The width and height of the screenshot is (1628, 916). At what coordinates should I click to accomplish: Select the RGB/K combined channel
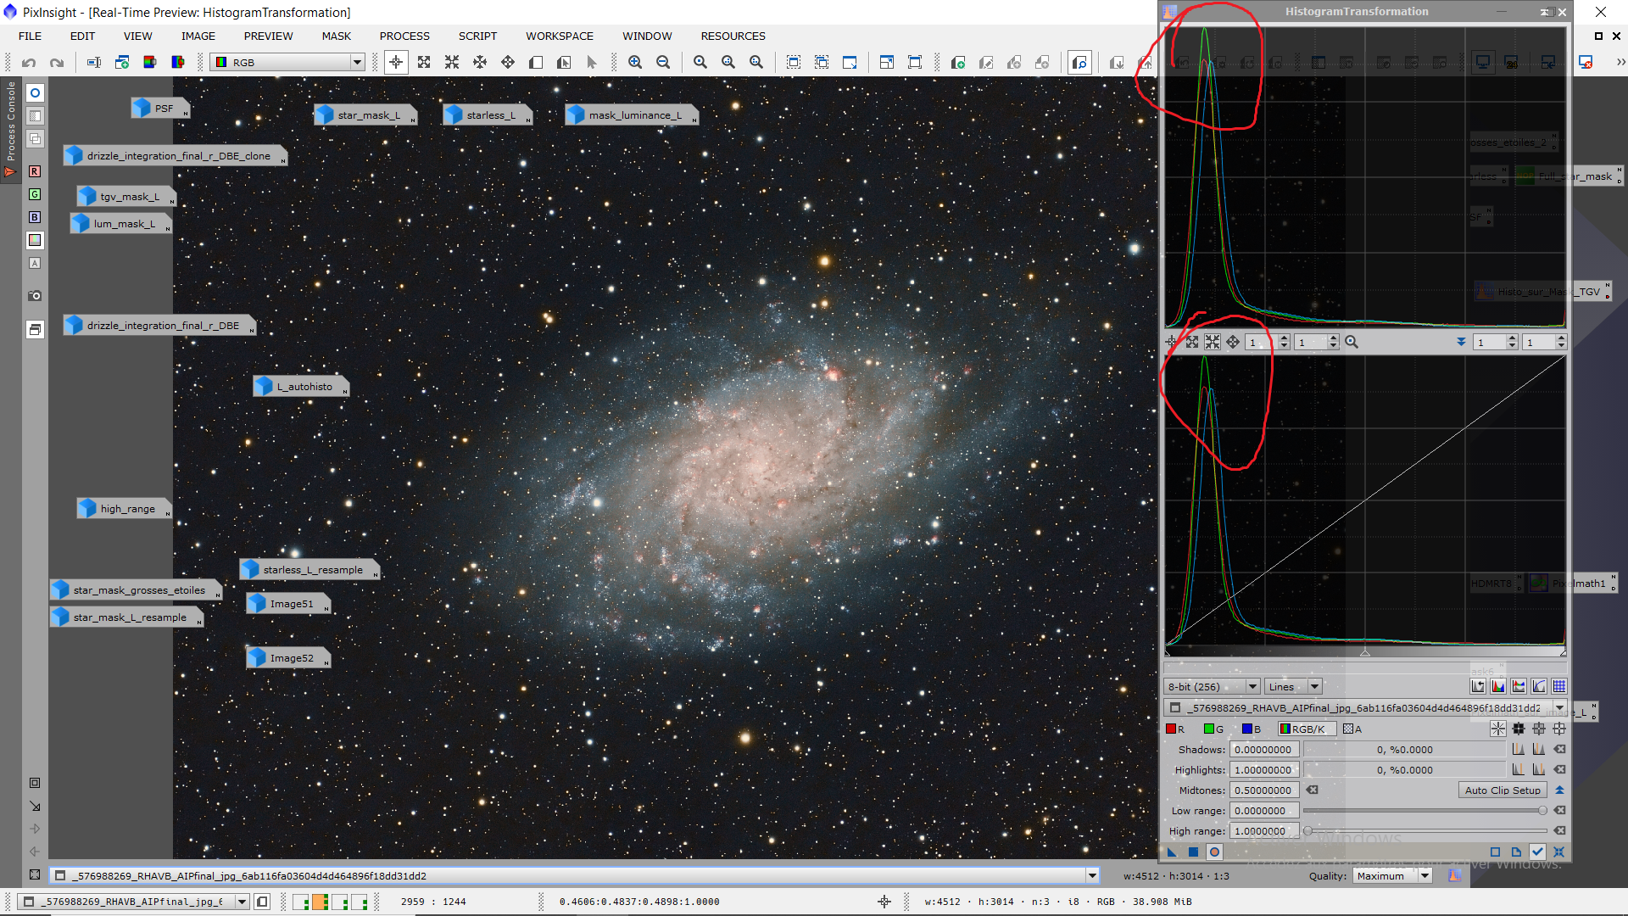pyautogui.click(x=1306, y=729)
